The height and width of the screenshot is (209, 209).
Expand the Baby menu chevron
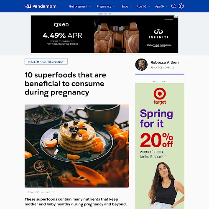pos(130,7)
